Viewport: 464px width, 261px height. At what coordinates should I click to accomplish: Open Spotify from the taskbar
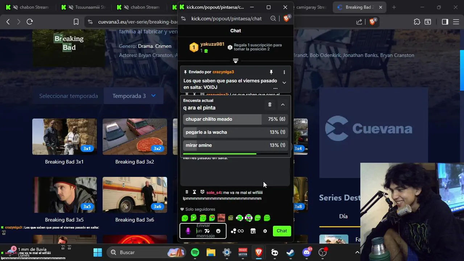click(x=195, y=252)
